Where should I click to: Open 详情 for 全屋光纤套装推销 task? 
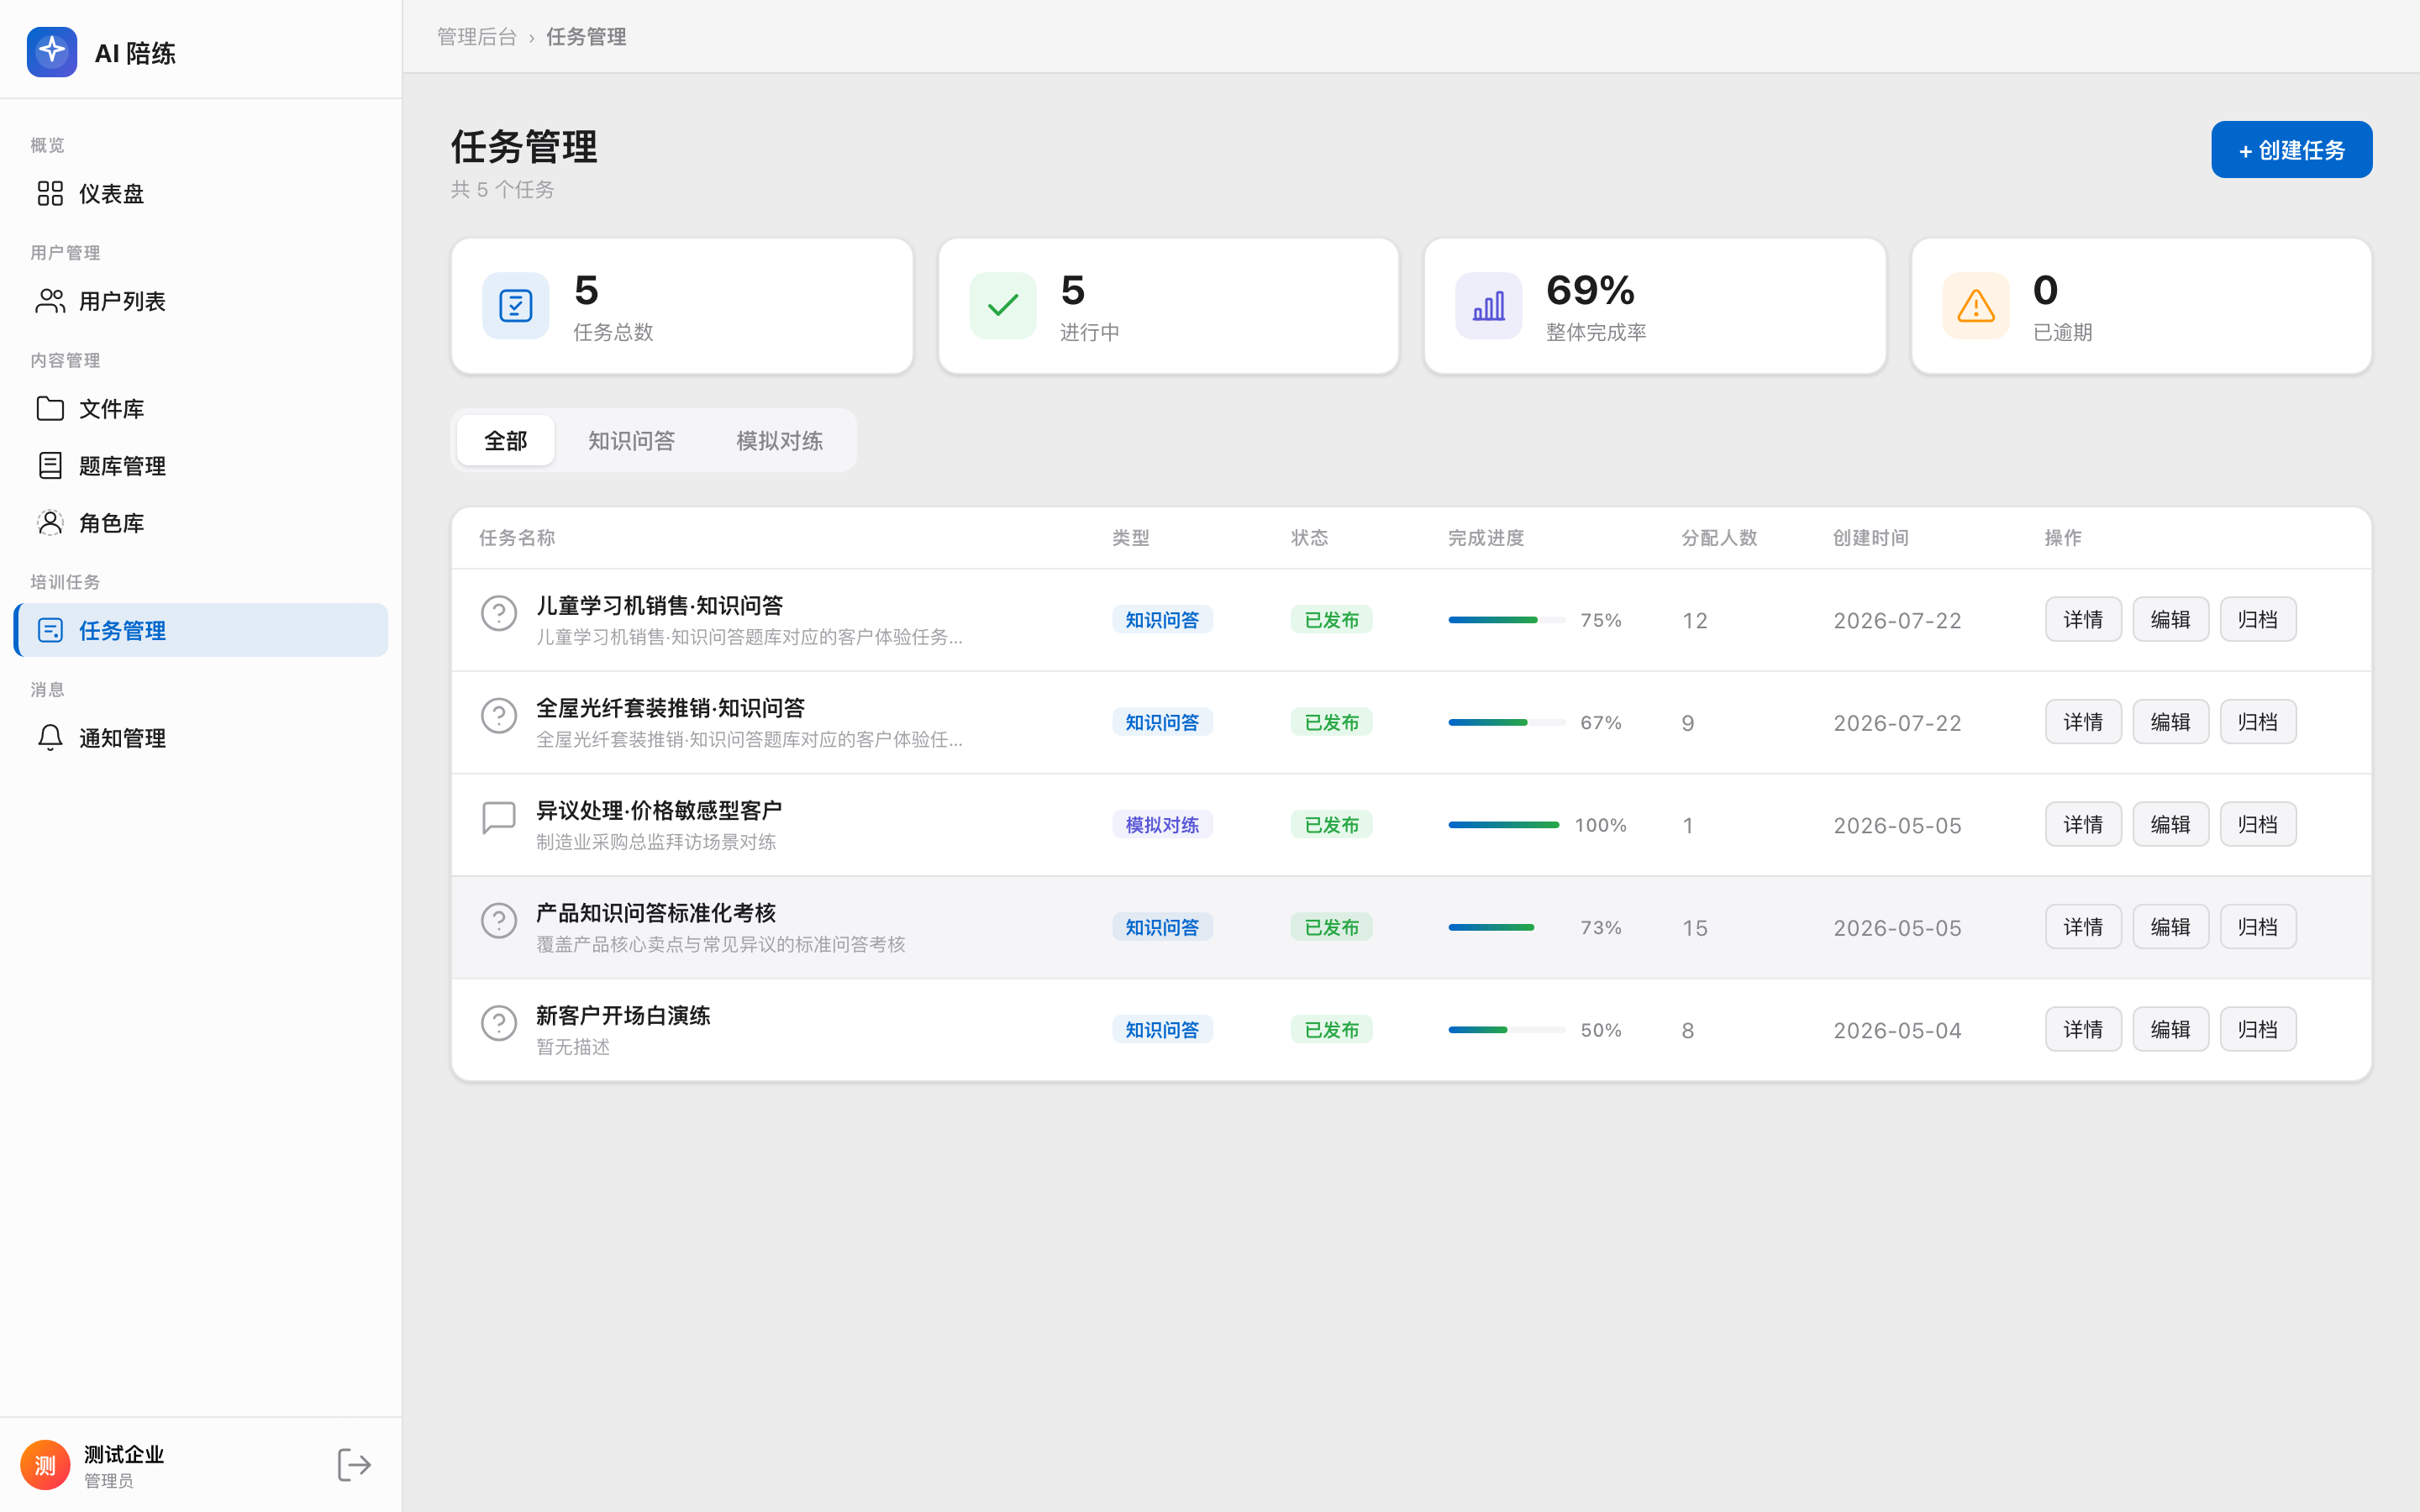point(2083,722)
